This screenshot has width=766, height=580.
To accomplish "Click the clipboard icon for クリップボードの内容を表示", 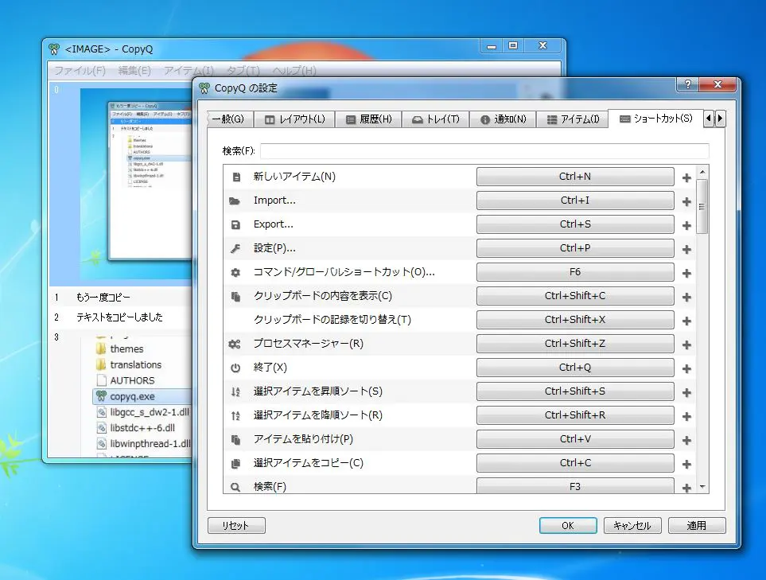I will click(x=235, y=297).
